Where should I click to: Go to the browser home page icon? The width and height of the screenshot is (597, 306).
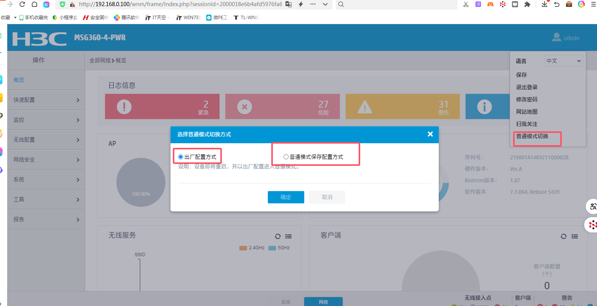click(x=34, y=5)
